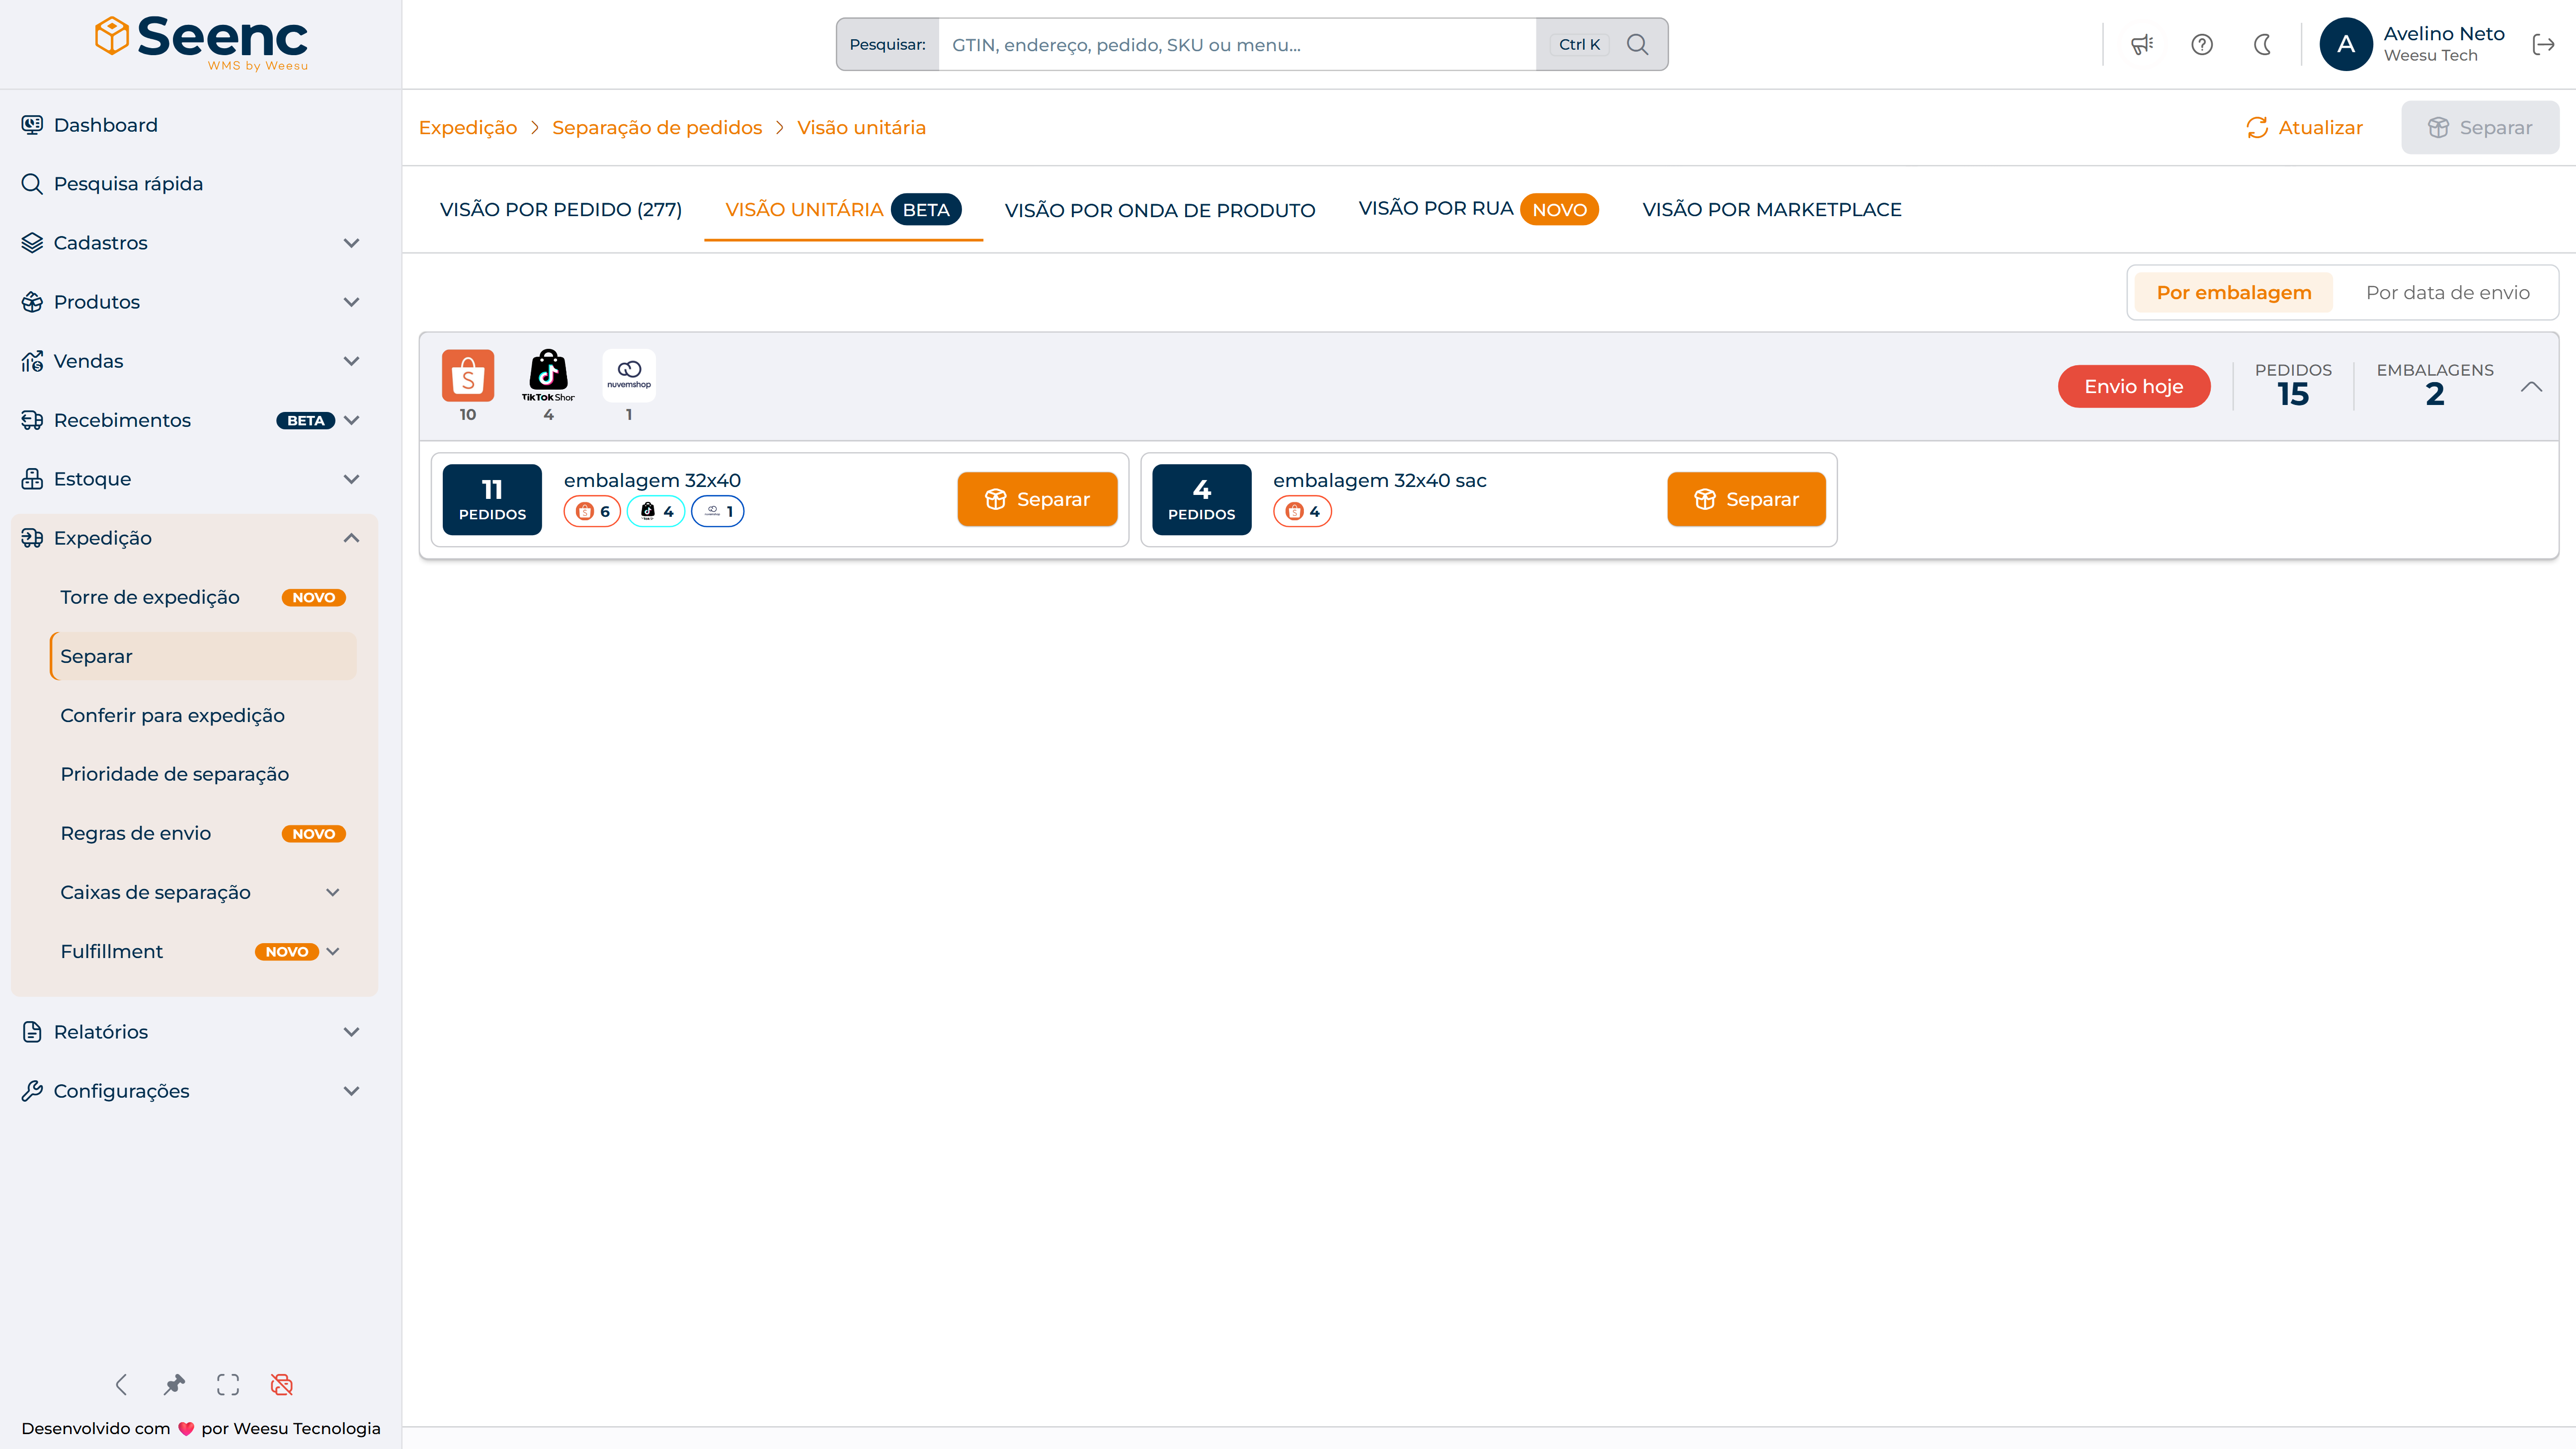Collapse the Expedição menu

[190, 538]
